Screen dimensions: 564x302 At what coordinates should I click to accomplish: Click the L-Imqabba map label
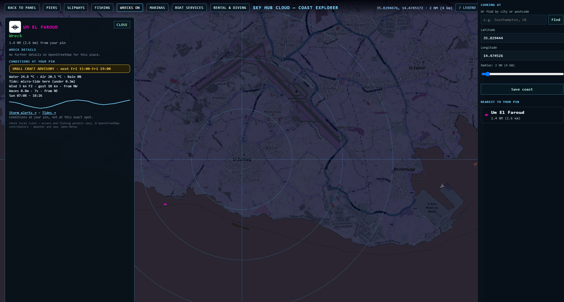tap(218, 98)
